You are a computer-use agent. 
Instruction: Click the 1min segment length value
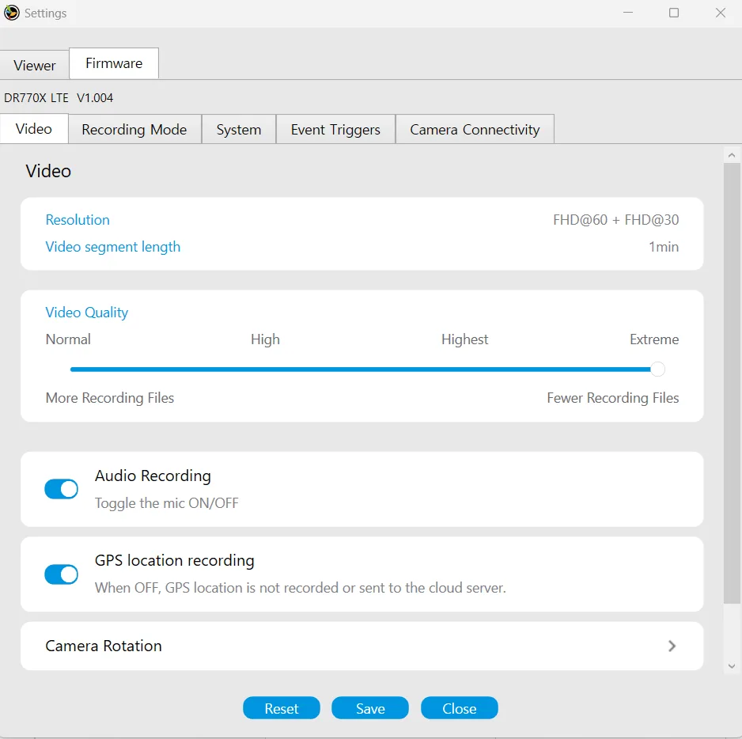(664, 247)
